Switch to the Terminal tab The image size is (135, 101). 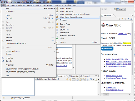[x=85, y=76]
